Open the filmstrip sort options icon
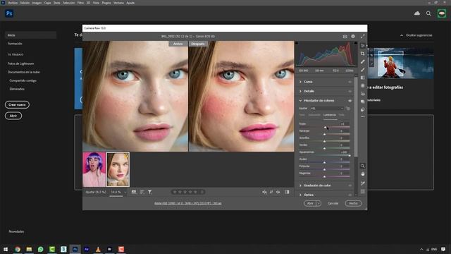The height and width of the screenshot is (254, 451). pos(142,192)
